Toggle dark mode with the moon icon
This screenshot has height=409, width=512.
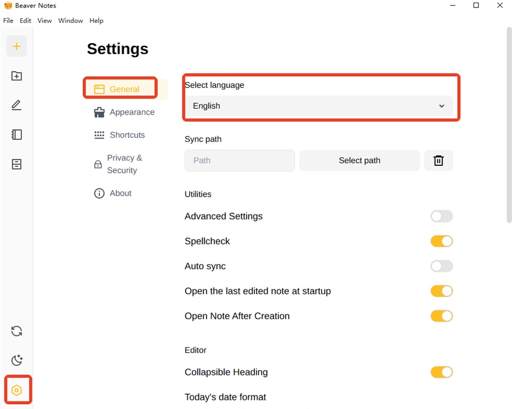[17, 360]
